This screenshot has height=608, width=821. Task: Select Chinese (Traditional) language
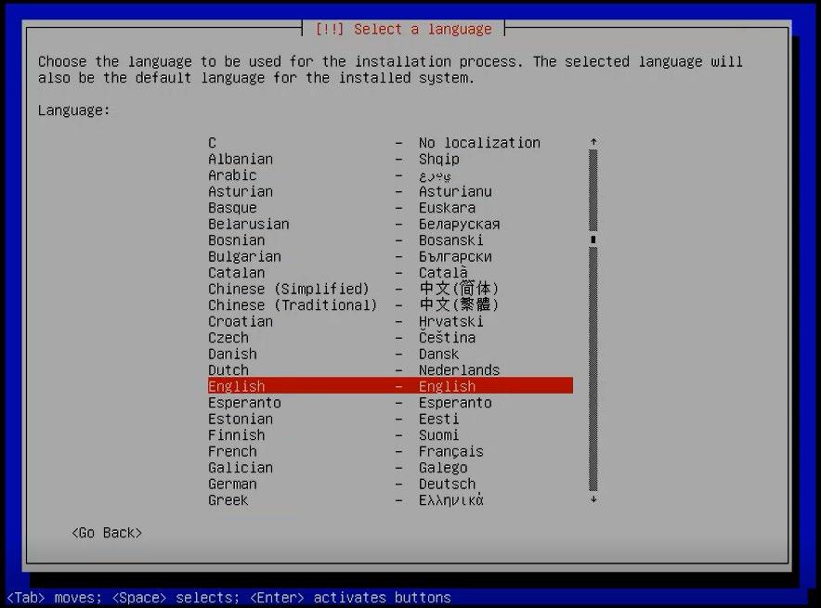coord(390,305)
